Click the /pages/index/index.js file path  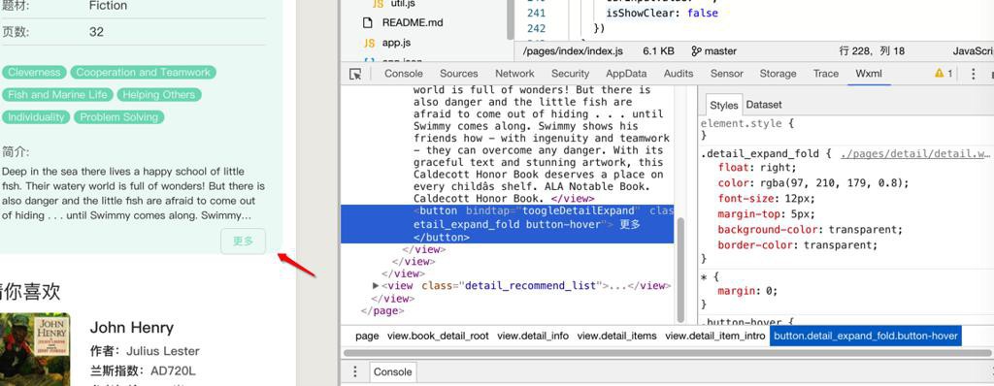point(573,51)
